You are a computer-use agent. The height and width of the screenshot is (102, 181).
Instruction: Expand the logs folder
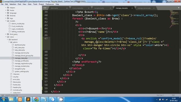[x=6, y=18]
